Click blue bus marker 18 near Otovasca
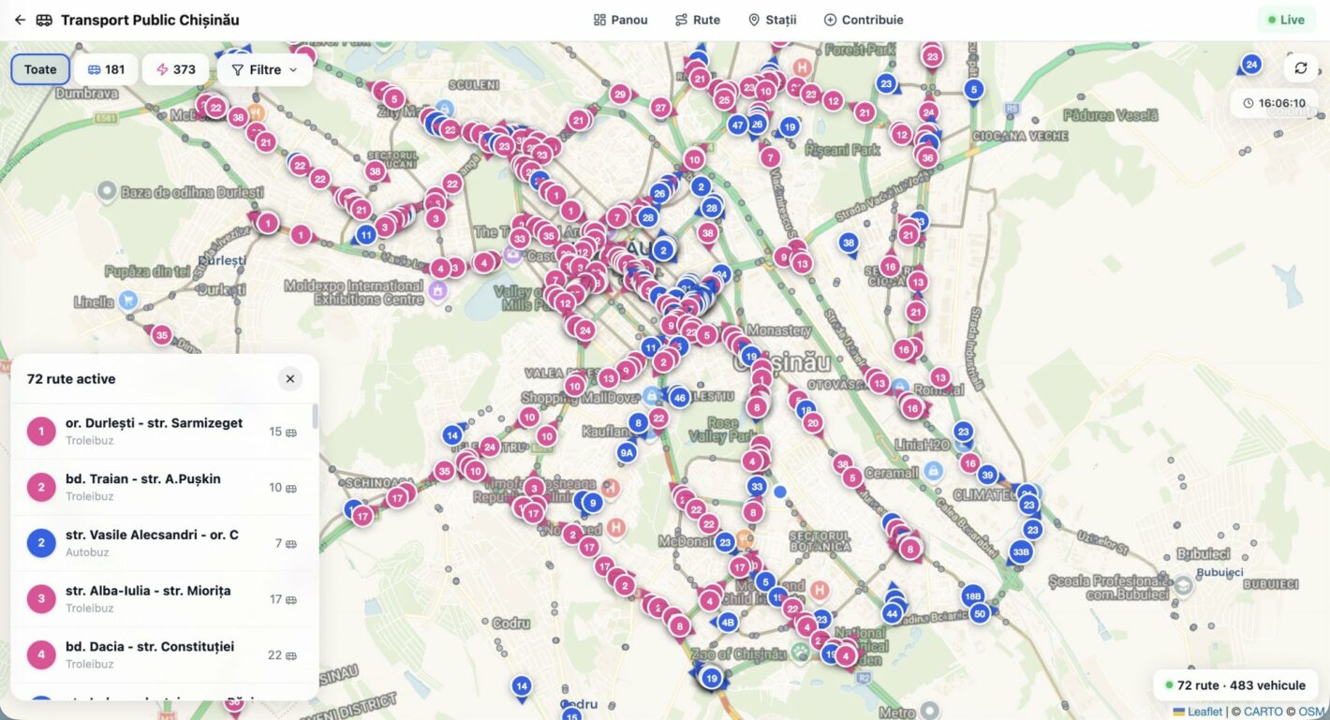Viewport: 1330px width, 720px height. pyautogui.click(x=805, y=409)
